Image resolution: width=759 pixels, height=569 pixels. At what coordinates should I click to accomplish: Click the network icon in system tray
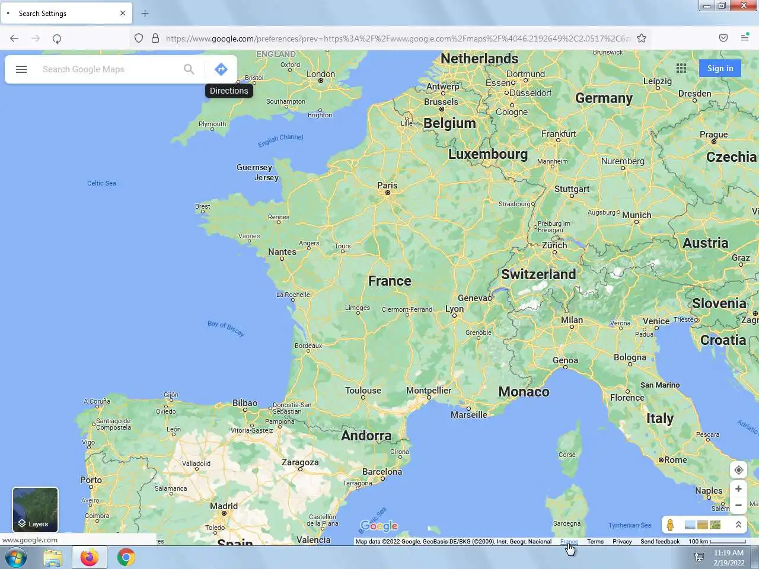[699, 557]
